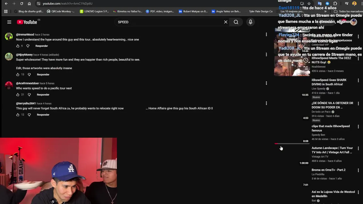Open more options for the SHARK DIVING video
Image resolution: width=363 pixels, height=204 pixels.
(358, 81)
